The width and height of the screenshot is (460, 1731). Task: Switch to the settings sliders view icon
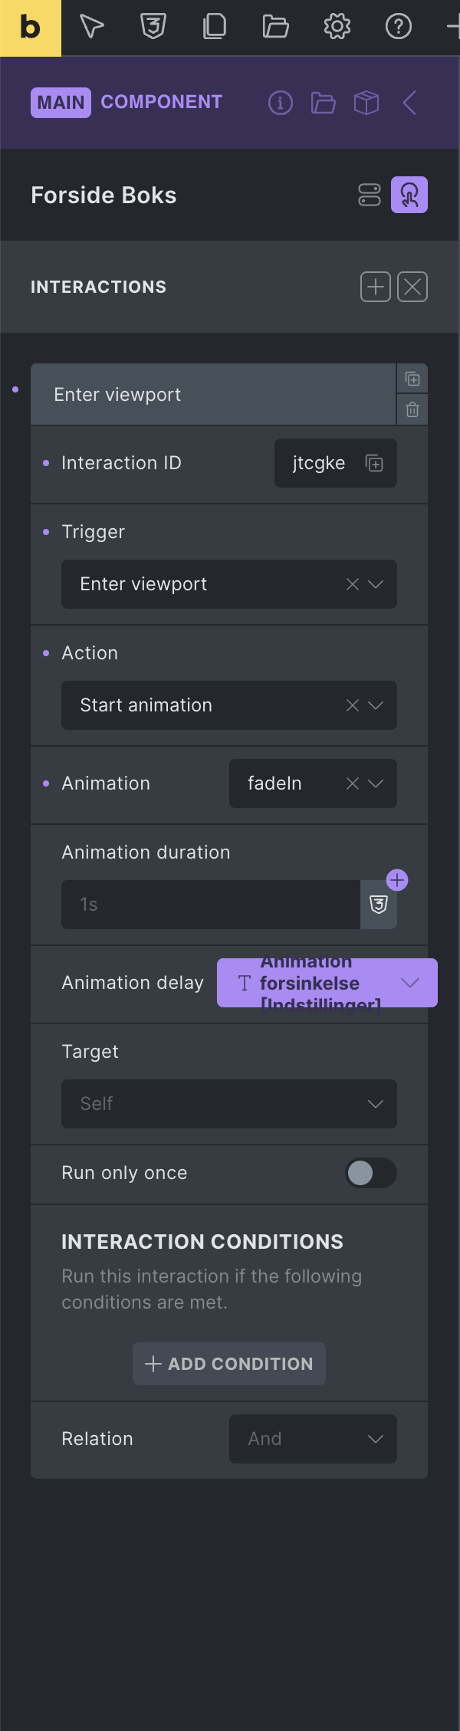[x=370, y=195]
